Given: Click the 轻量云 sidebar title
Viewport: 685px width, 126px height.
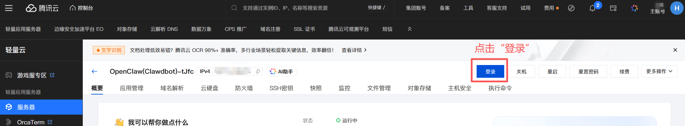Looking at the screenshot, I should tap(15, 50).
